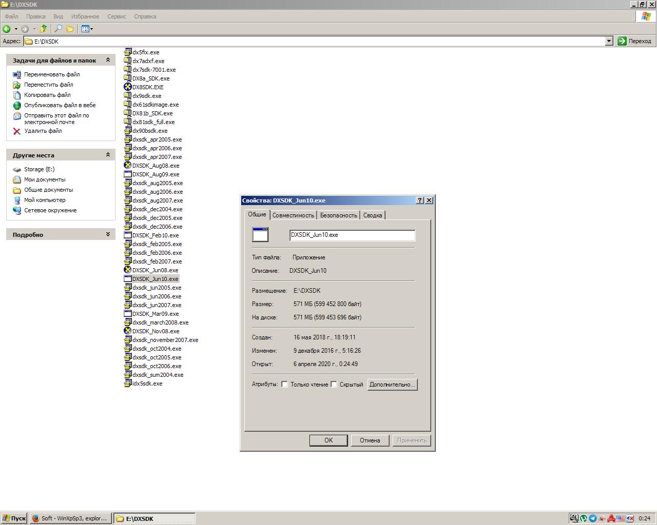
Task: Switch to the Summary (Сводка) tab
Action: (373, 215)
